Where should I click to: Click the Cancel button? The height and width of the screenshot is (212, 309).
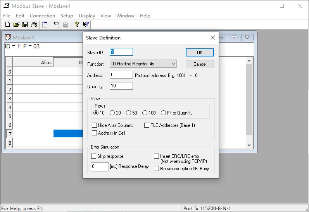(200, 64)
